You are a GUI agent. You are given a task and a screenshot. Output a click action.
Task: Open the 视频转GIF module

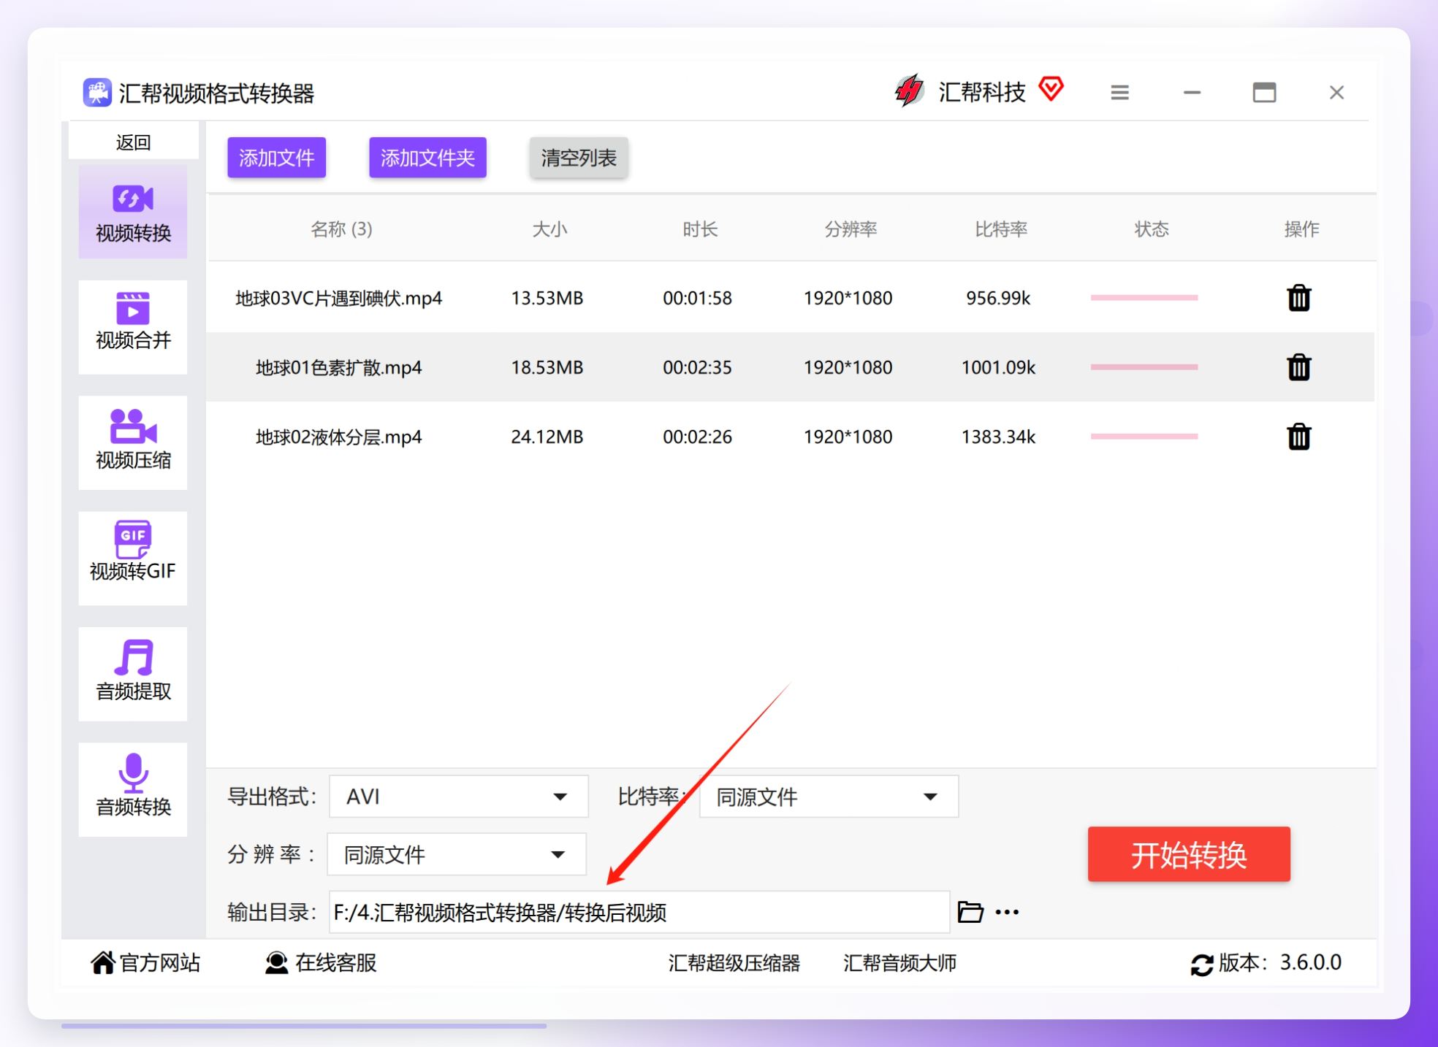133,558
